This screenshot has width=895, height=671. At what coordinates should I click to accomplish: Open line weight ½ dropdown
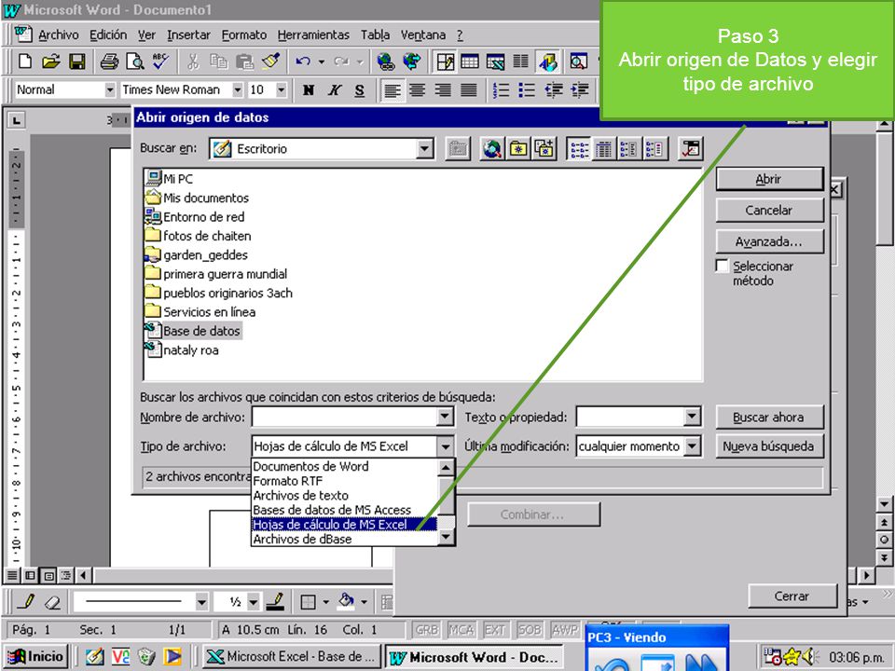(x=254, y=601)
